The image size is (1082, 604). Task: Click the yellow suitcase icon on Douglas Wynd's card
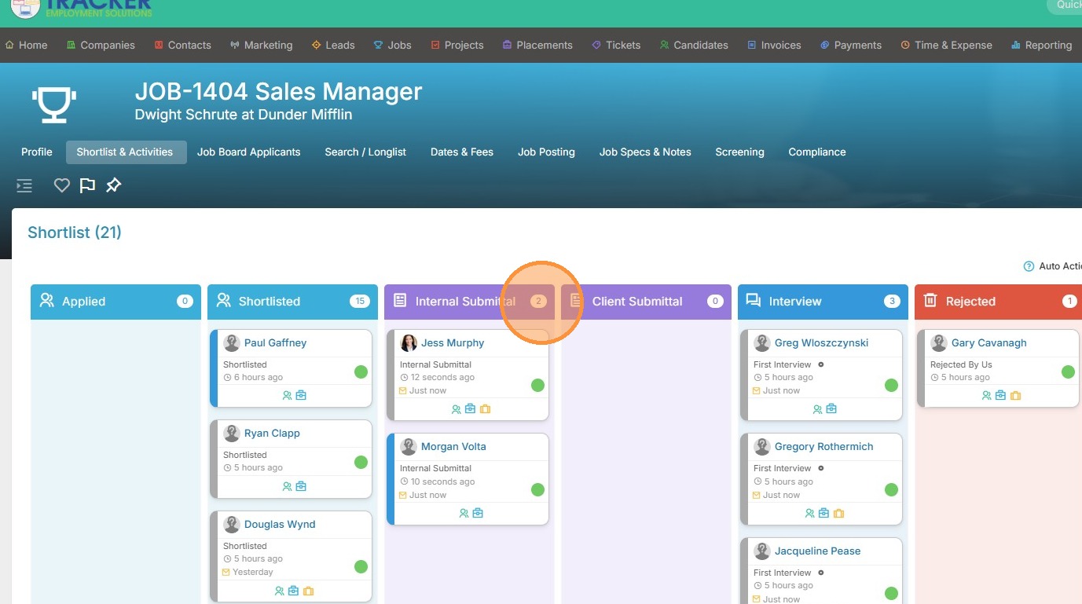[308, 591]
